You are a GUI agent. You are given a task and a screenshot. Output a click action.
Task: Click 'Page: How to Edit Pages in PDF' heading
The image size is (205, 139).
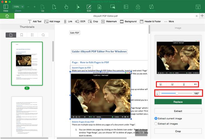point(90,62)
